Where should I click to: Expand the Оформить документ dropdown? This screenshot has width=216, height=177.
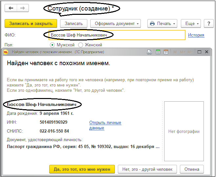(x=116, y=23)
